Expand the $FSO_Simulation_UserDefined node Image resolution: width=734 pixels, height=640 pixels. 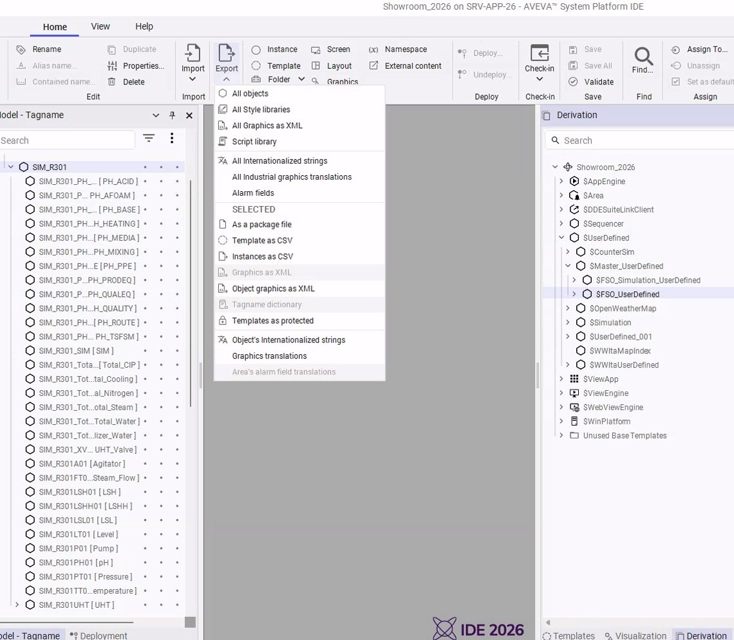[x=574, y=280]
